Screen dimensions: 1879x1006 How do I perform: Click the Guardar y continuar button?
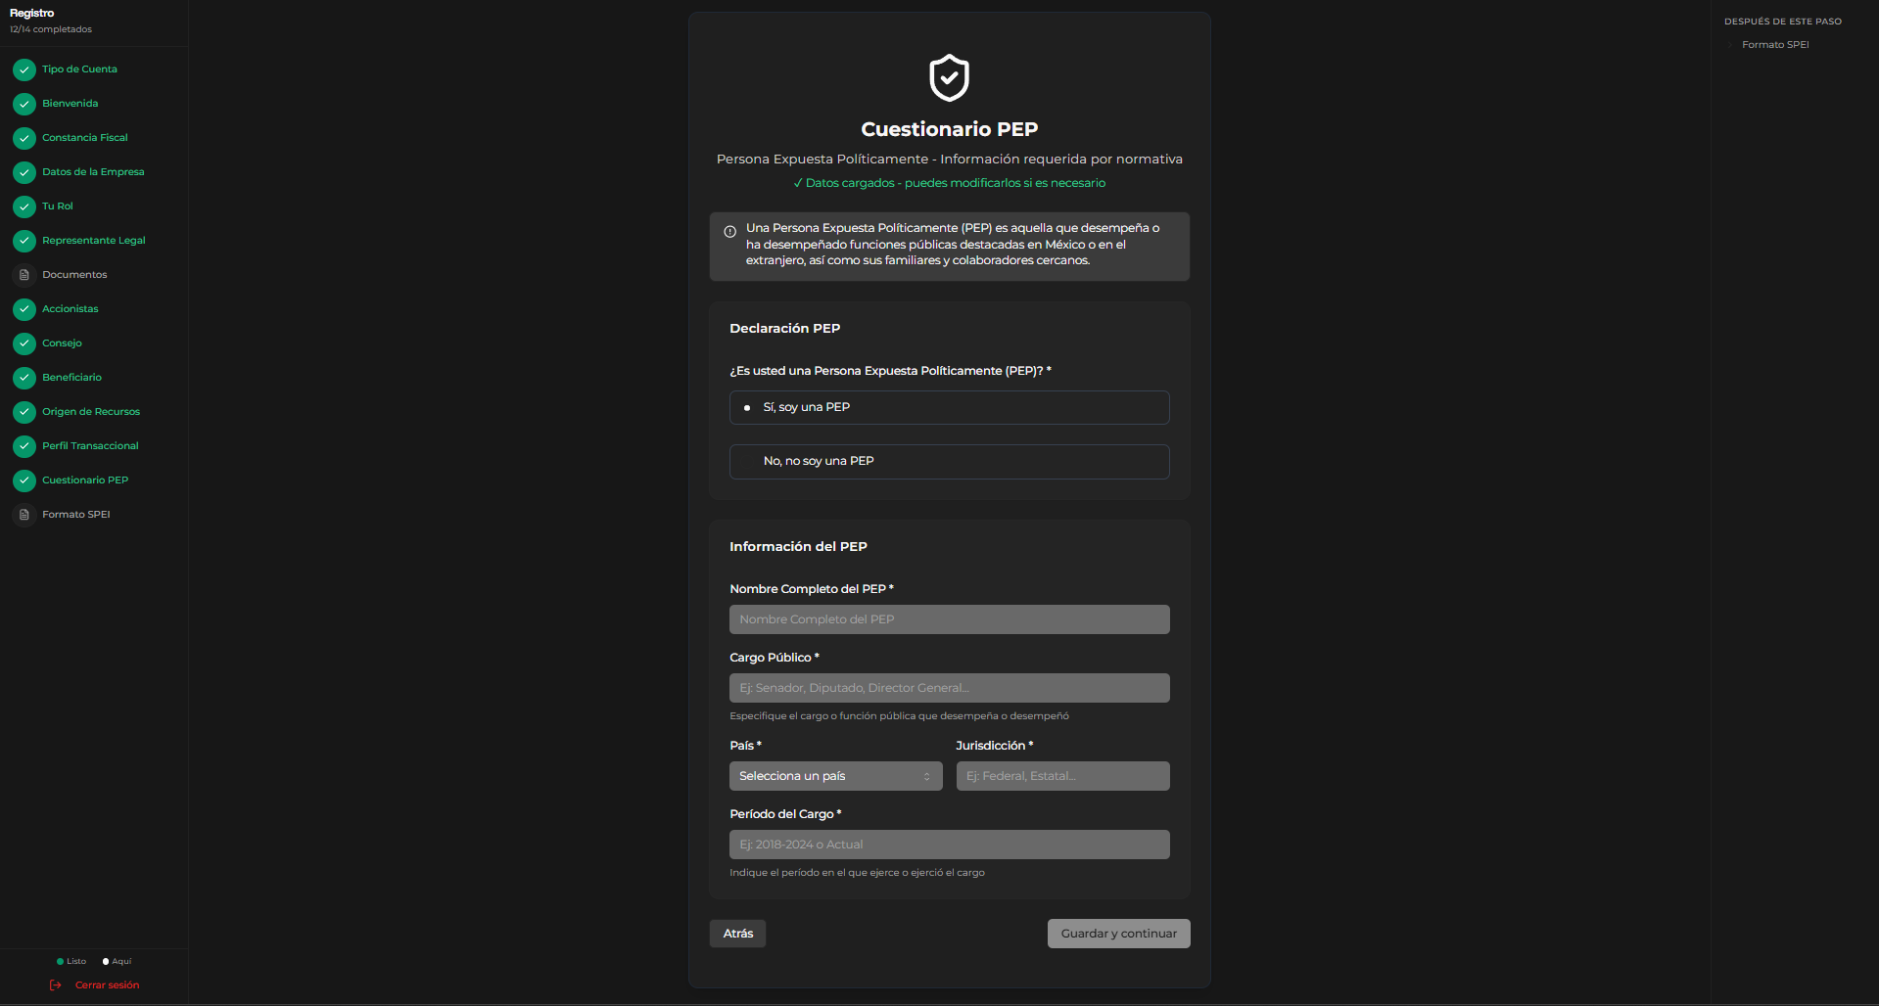point(1118,934)
